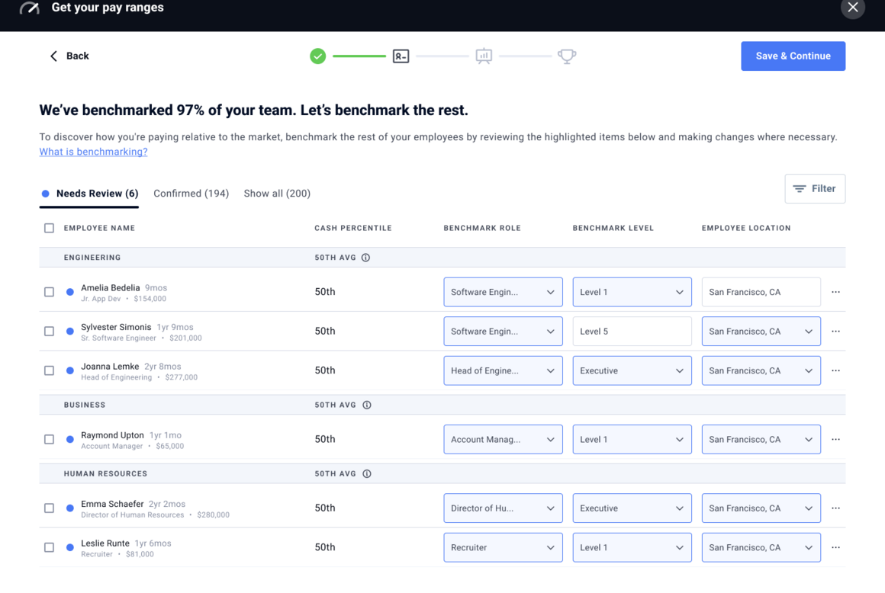Viewport: 885px width, 593px height.
Task: Open Amelia Bedelia's benchmark role dropdown
Action: point(503,292)
